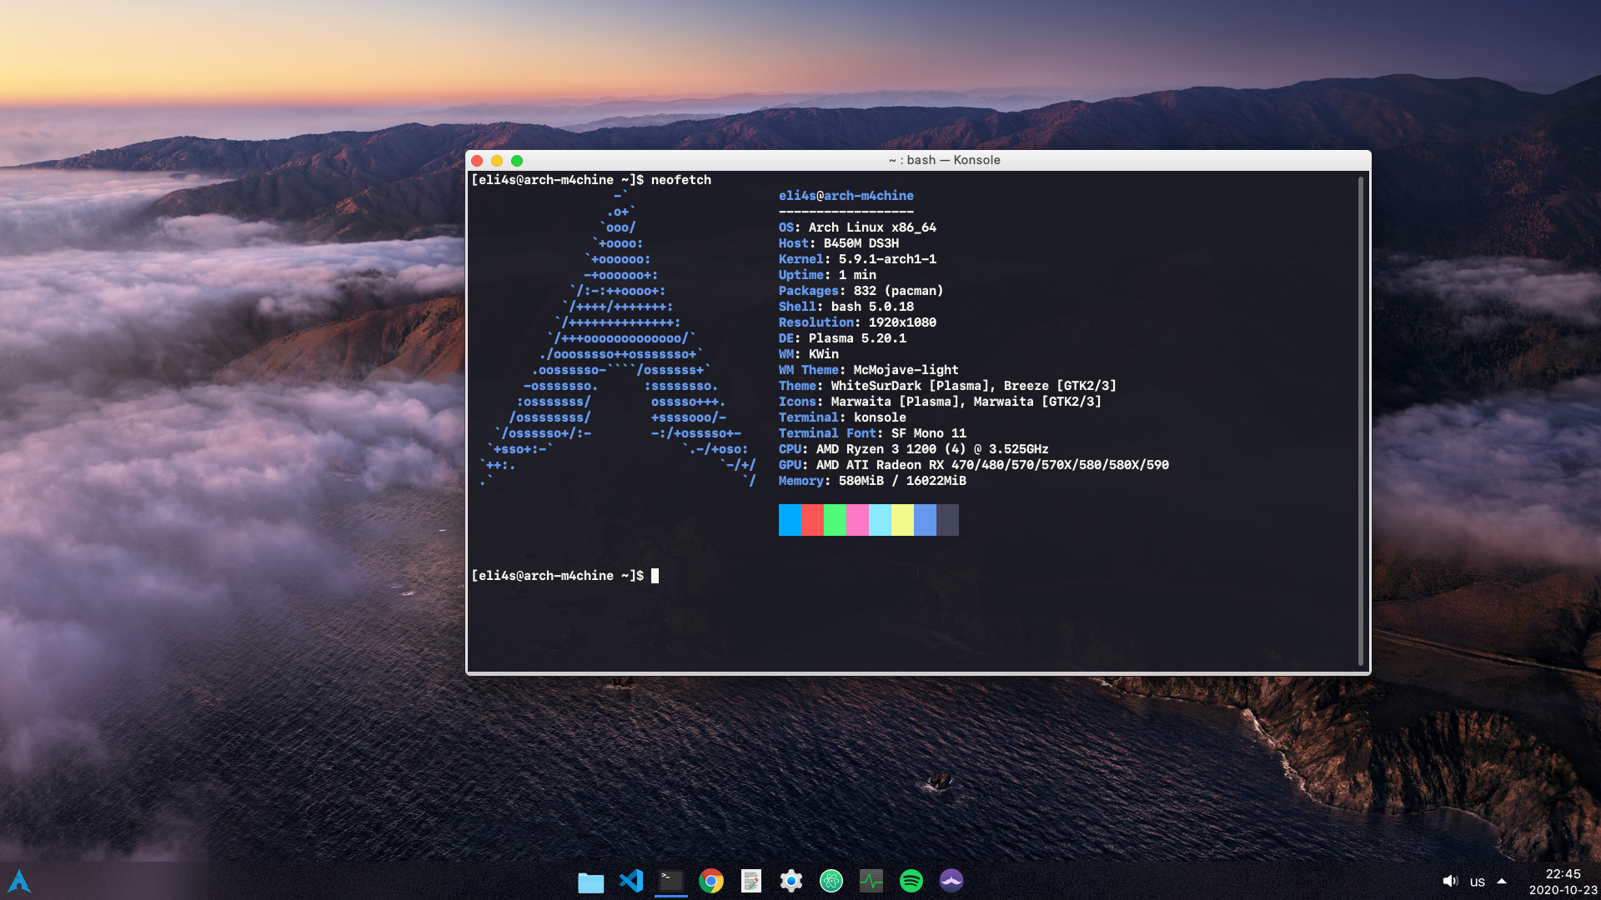Screen dimensions: 1601x900
Task: Click the 'Terminal: konsole' line
Action: [x=842, y=417]
